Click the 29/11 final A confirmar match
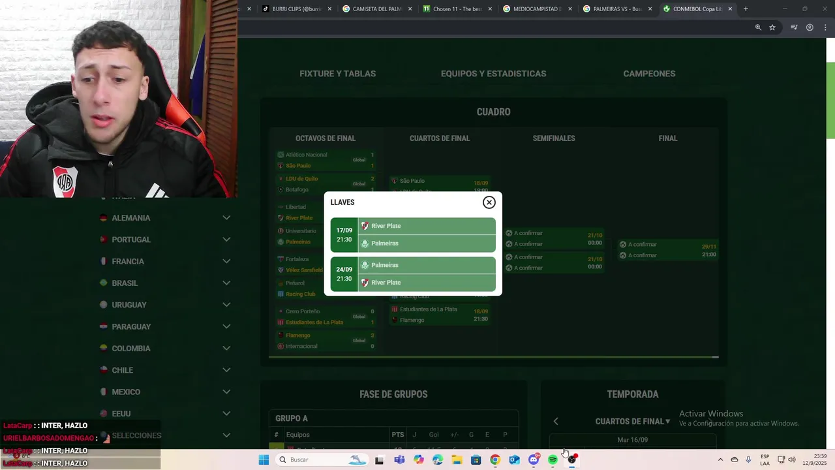Viewport: 835px width, 470px height. 667,250
